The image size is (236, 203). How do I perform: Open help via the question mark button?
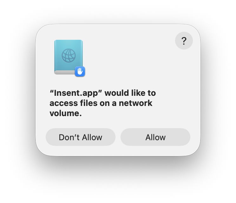click(184, 41)
